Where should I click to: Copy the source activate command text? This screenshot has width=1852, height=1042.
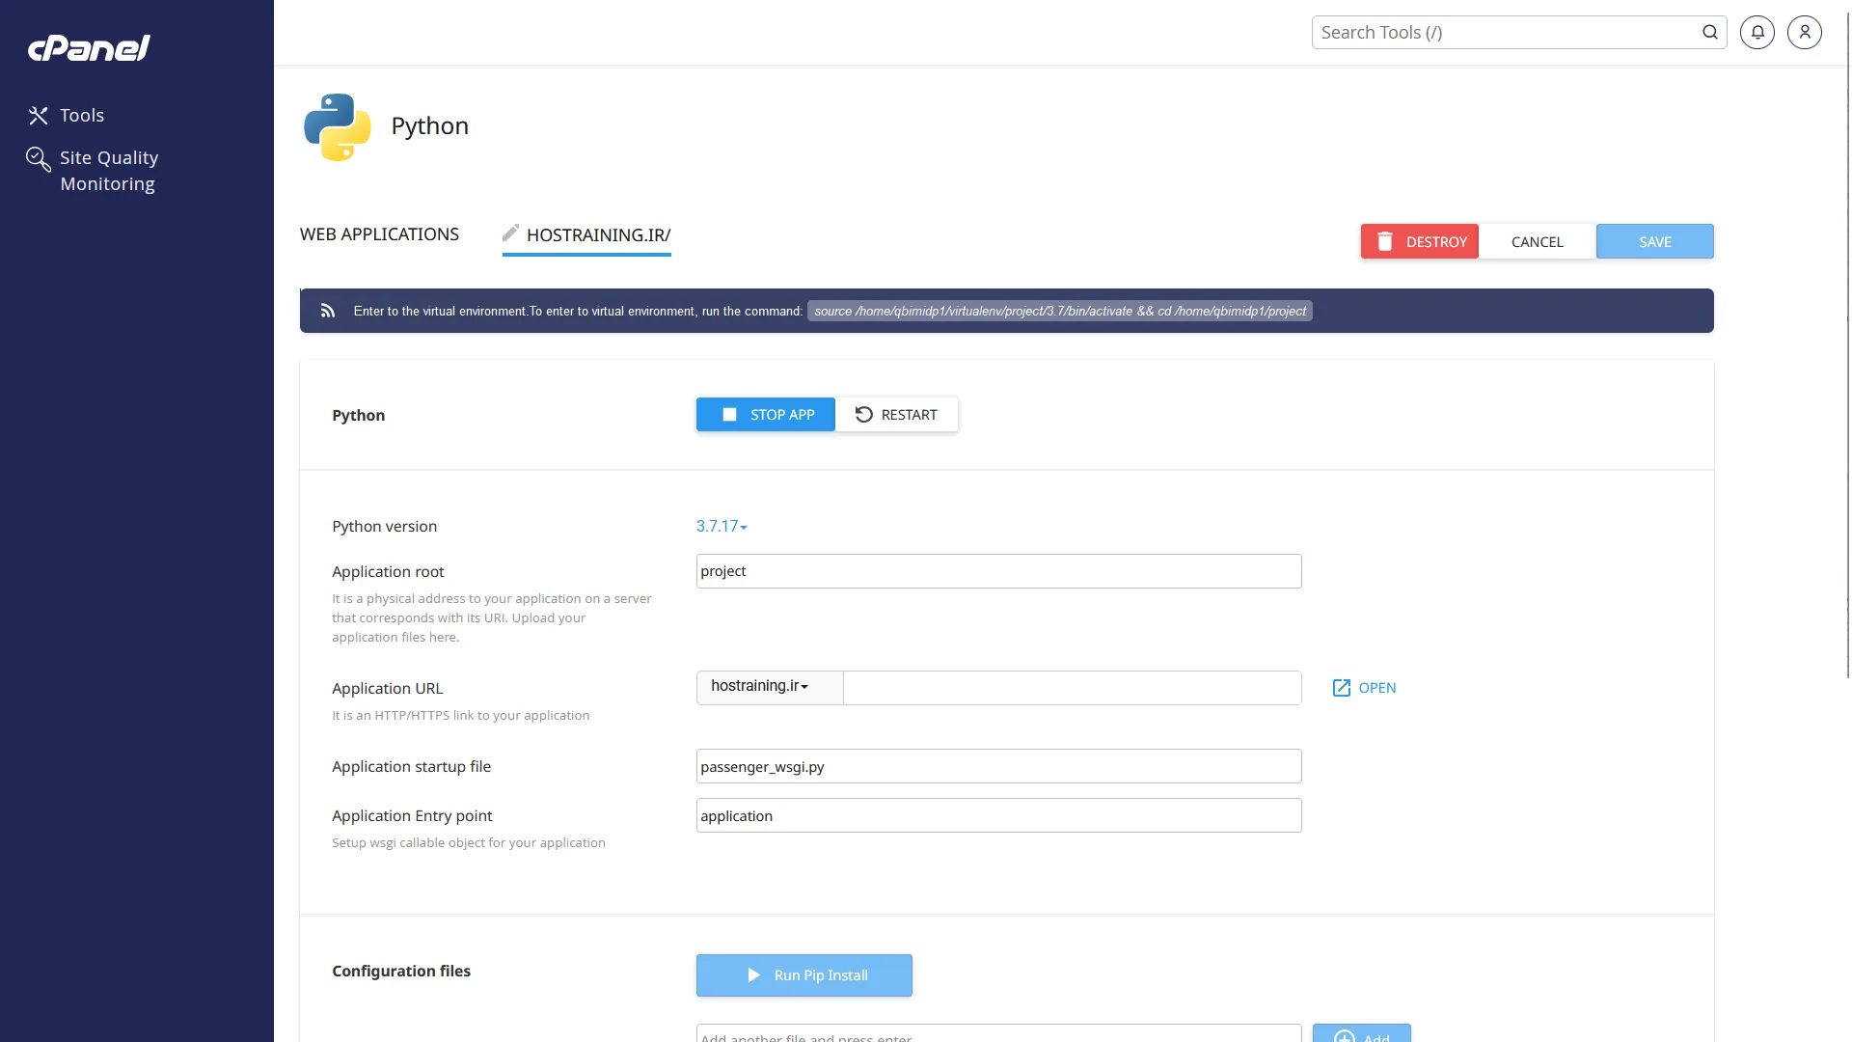click(x=1059, y=311)
